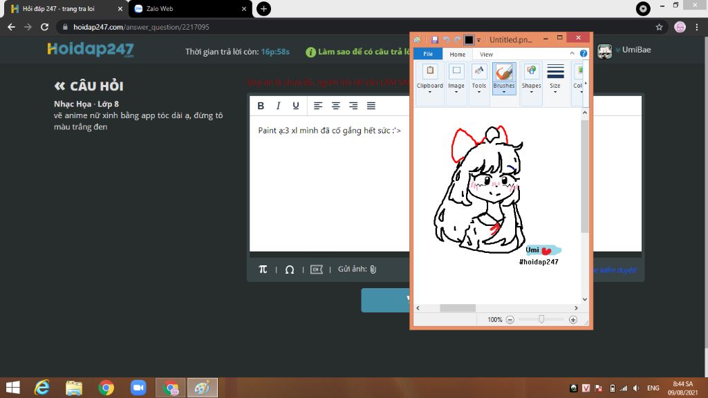Close the Zalo Web tab
708x398 pixels.
tap(244, 8)
